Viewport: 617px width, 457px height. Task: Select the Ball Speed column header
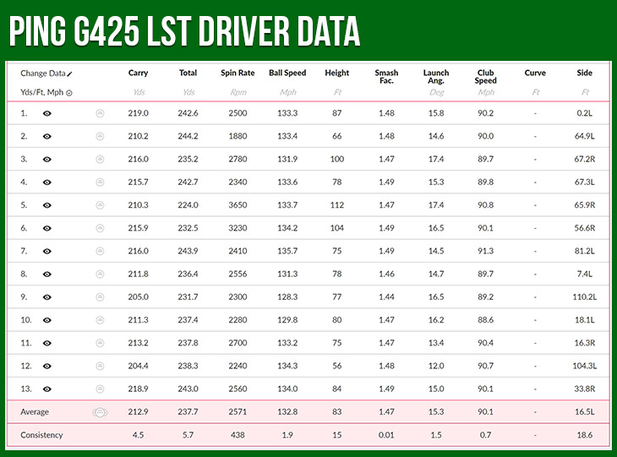pos(287,73)
